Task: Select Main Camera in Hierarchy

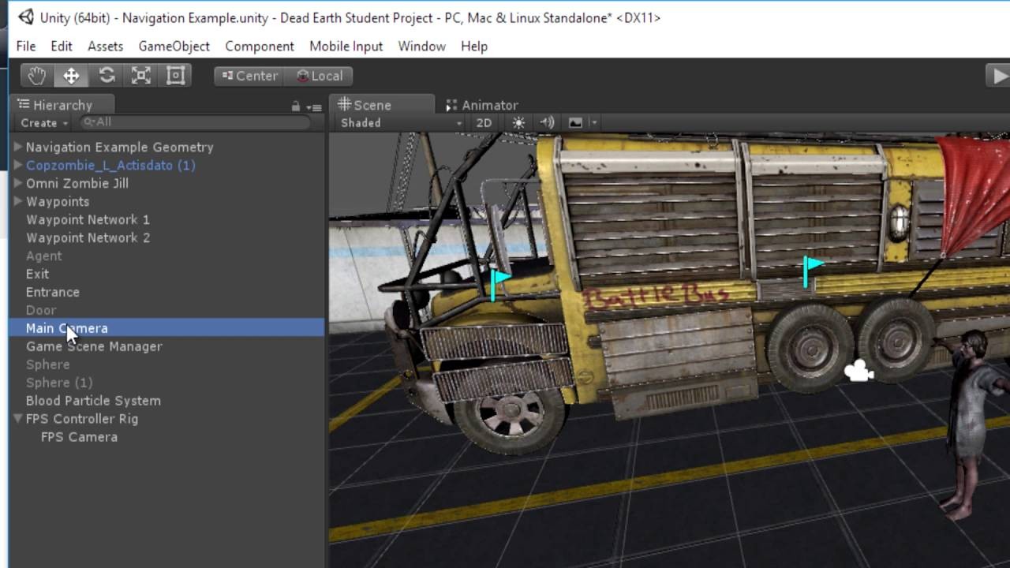Action: pos(166,328)
